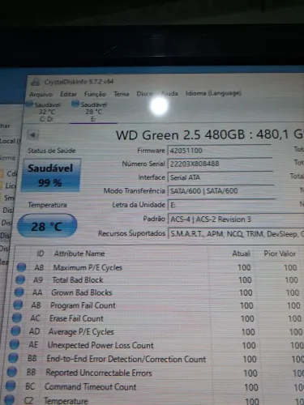Click status circle of Program Fail Count
The image size is (304, 405).
point(18,305)
